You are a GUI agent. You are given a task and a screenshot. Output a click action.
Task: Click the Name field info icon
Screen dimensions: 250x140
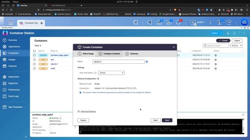tap(147, 62)
